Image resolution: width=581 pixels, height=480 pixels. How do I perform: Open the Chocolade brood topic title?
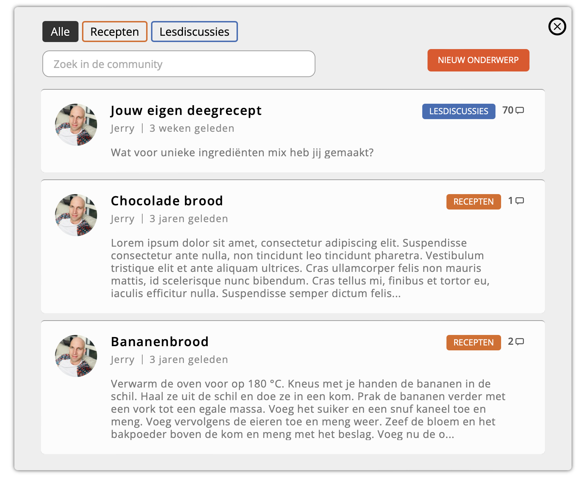(167, 201)
